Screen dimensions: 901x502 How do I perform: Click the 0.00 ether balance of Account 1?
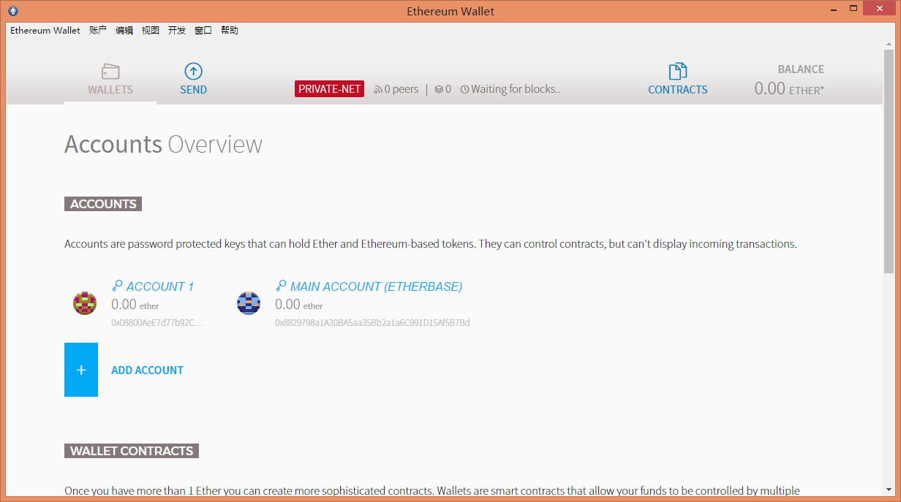click(135, 305)
